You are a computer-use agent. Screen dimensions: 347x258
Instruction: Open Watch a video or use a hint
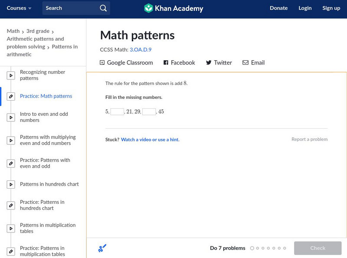[x=150, y=140]
